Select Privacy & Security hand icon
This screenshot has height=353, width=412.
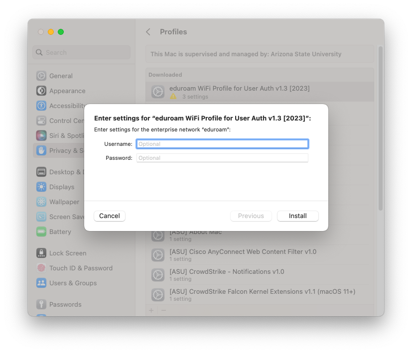pos(41,150)
